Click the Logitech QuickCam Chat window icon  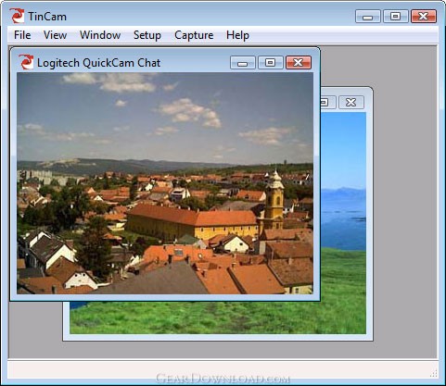26,62
